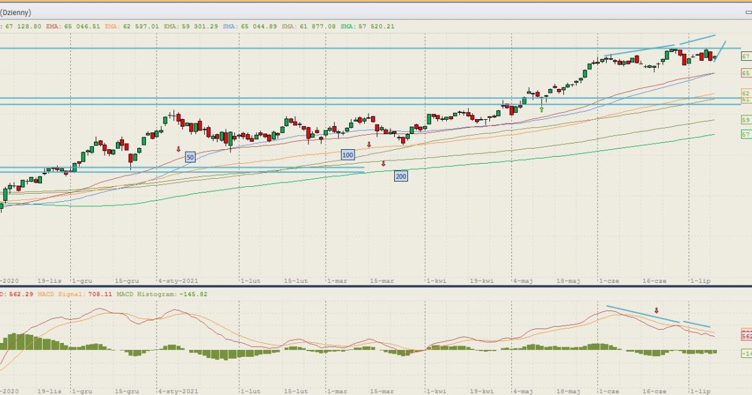The width and height of the screenshot is (752, 395).
Task: Click the 100 moving average label box
Action: click(x=348, y=154)
